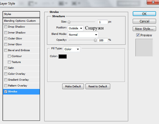This screenshot has width=159, height=124.
Task: Select the Outer Glow effect label
Action: tap(15, 39)
